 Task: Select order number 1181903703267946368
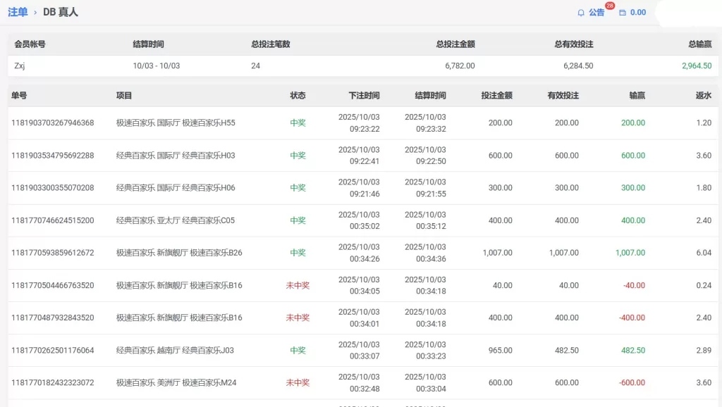(53, 123)
